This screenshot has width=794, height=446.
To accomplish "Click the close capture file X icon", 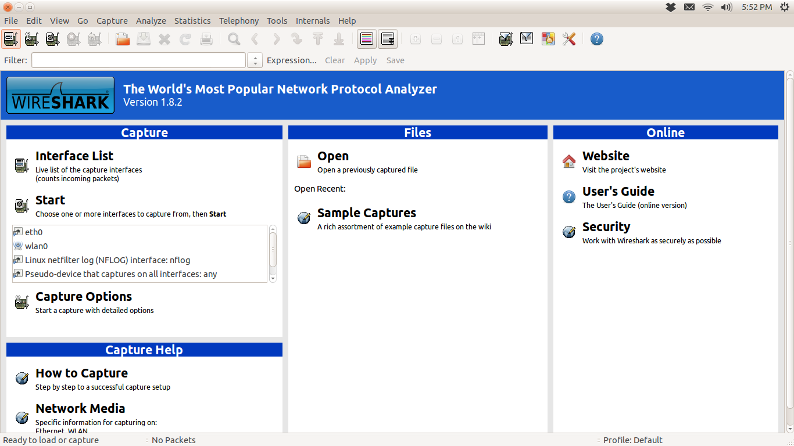I will (164, 39).
